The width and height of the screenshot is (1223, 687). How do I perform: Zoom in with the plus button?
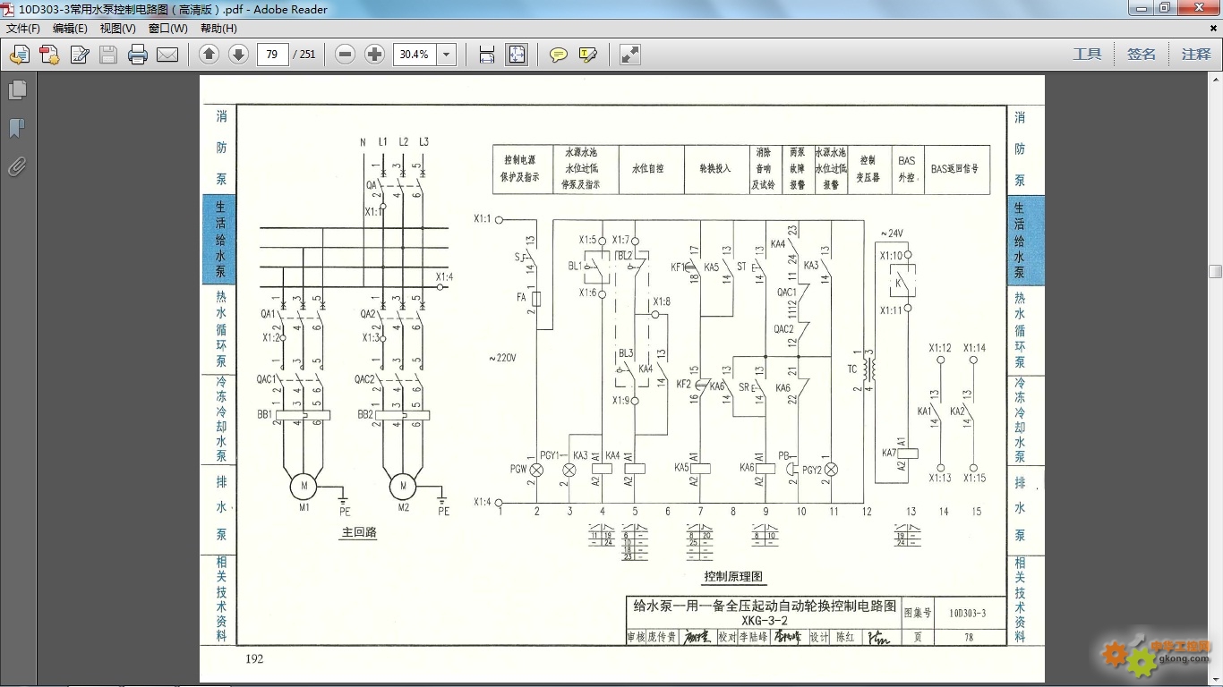click(374, 55)
